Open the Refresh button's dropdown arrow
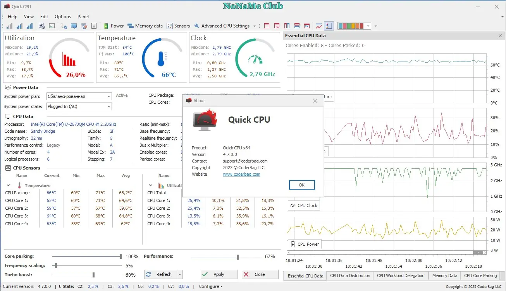Image resolution: width=506 pixels, height=291 pixels. click(179, 274)
